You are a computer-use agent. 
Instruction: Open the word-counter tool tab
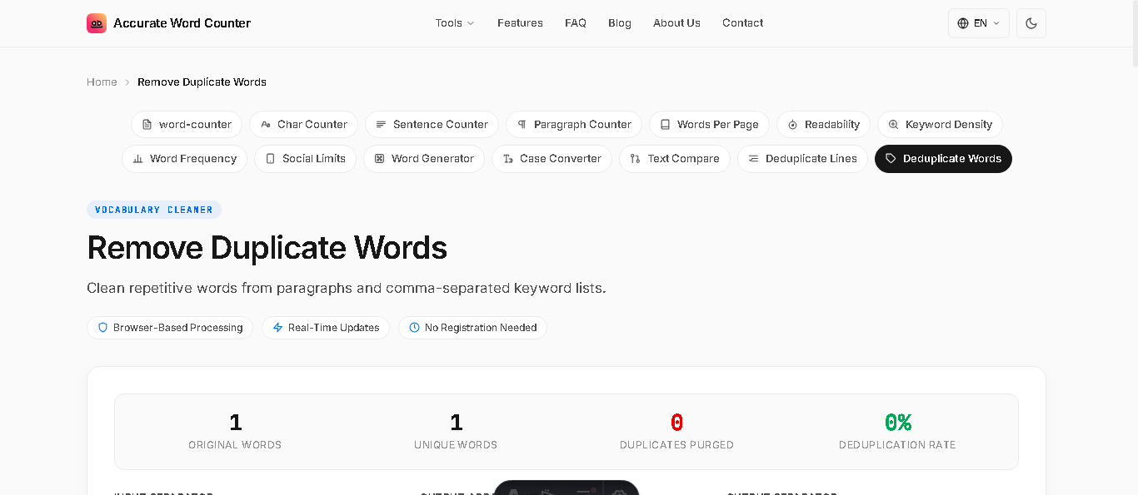(x=187, y=124)
